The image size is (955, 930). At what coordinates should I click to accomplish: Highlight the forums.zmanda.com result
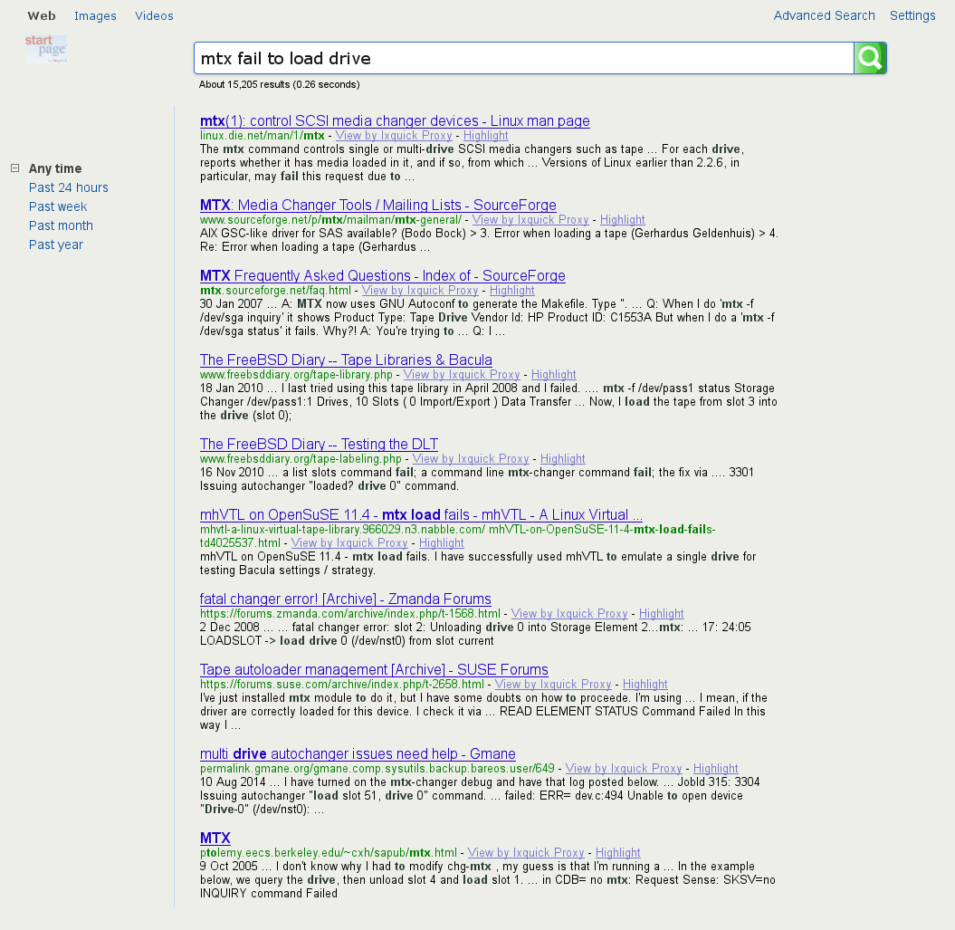point(662,613)
